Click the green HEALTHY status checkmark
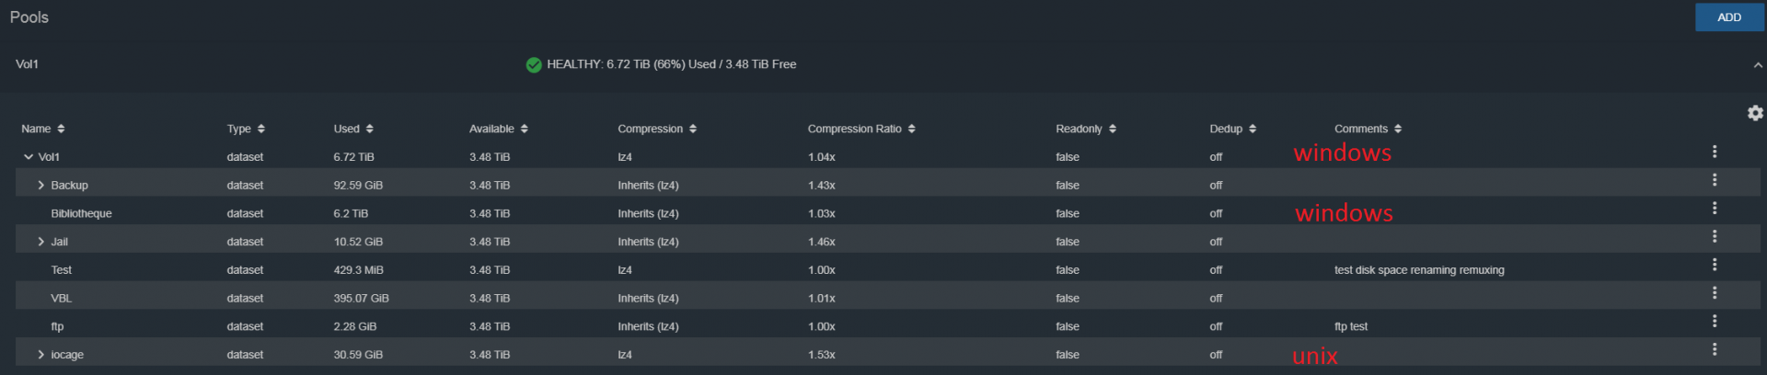This screenshot has height=375, width=1767. [534, 64]
